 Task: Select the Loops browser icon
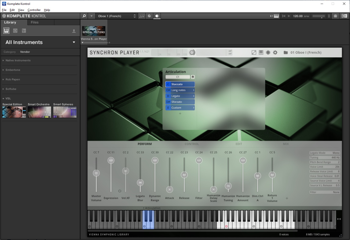[x=15, y=31]
